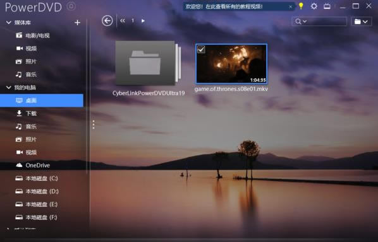Maximize the PowerDVD window
Screen dimensions: 378x242
pyautogui.click(x=356, y=6)
